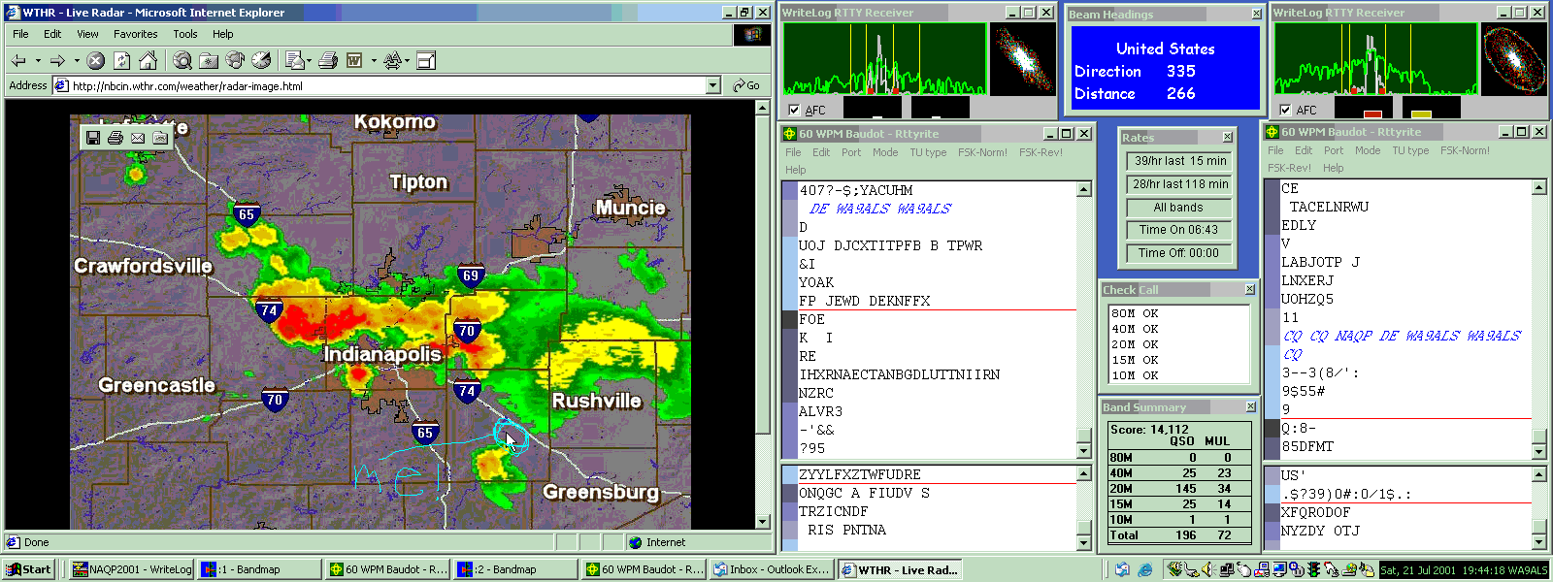Toggle AFC in right RTTY Receiver
Image resolution: width=1553 pixels, height=582 pixels.
(1285, 110)
